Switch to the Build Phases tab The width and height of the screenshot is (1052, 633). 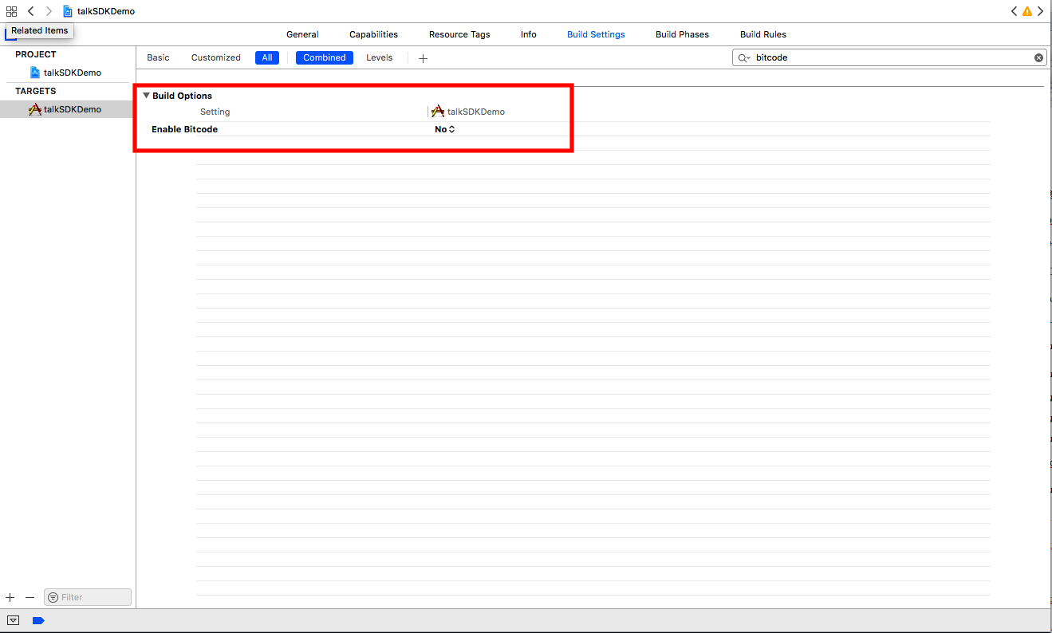point(682,34)
